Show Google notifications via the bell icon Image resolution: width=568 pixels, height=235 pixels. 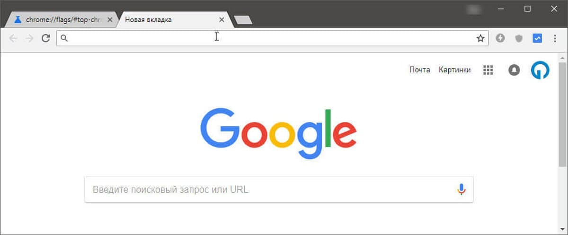tap(514, 70)
